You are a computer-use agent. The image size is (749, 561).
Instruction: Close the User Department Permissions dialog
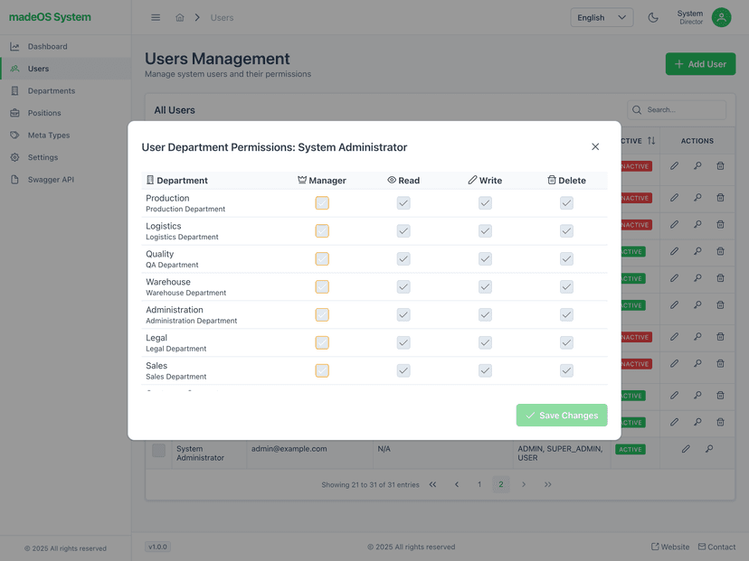point(595,146)
